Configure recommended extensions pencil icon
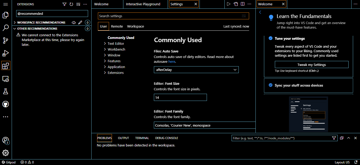 [80, 23]
